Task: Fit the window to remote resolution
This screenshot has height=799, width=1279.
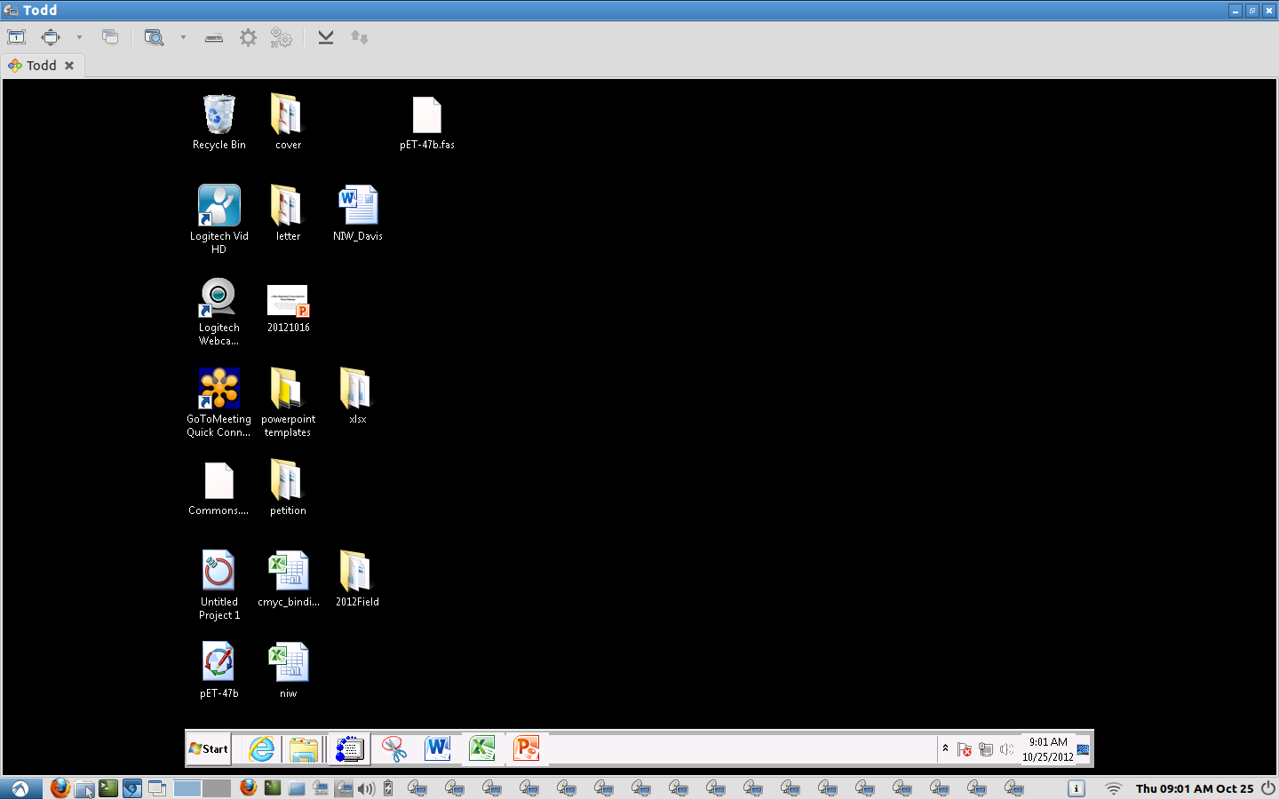Action: point(52,37)
